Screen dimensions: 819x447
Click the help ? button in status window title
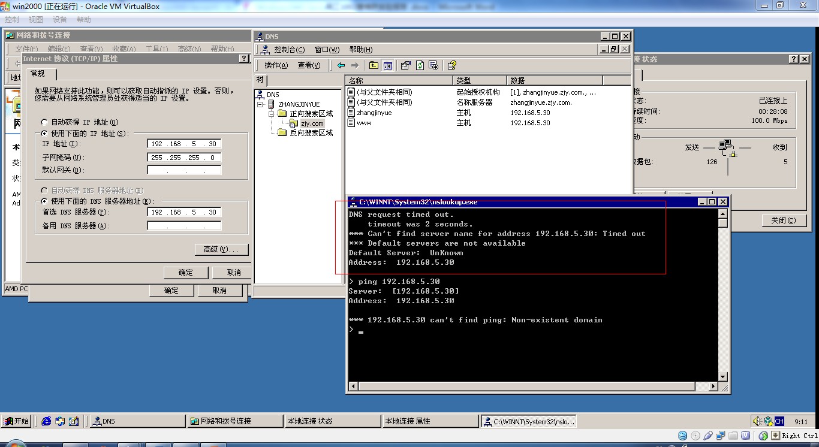click(x=793, y=59)
